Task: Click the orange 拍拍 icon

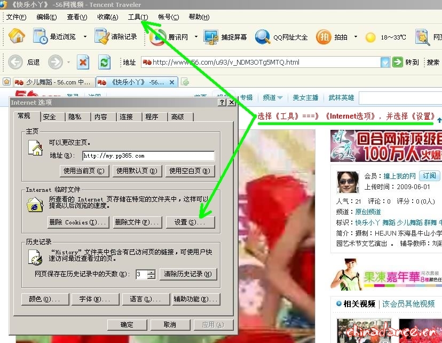Action: pos(323,37)
